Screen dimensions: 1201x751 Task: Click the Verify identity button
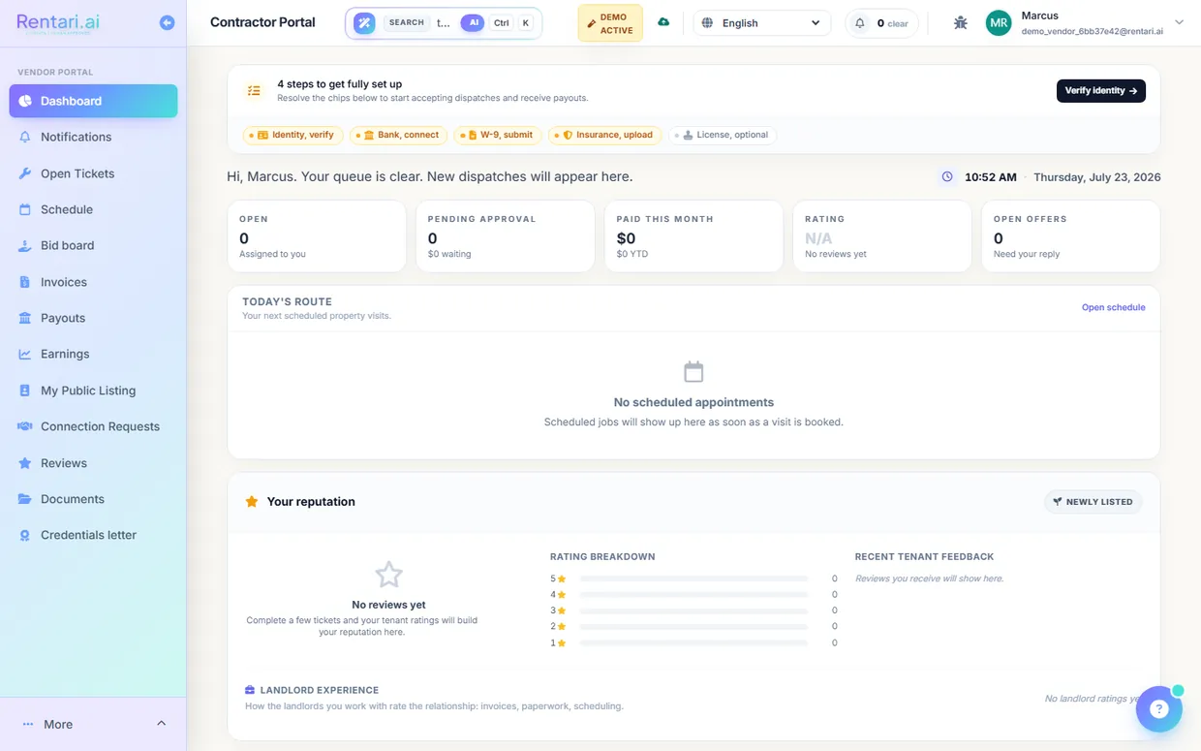(1101, 90)
